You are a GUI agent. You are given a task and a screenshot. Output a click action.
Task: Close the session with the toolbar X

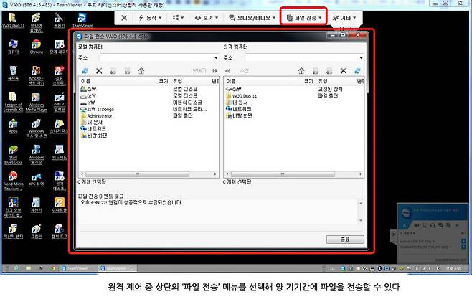coord(124,18)
